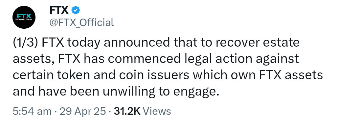Click the 5:54 am timestamp
The height and width of the screenshot is (122, 339).
[x=32, y=111]
